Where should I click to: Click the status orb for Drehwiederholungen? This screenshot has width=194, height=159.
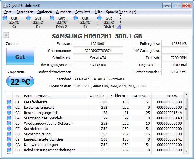tap(9, 145)
